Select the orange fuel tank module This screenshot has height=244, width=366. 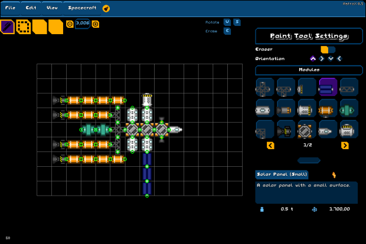click(328, 108)
